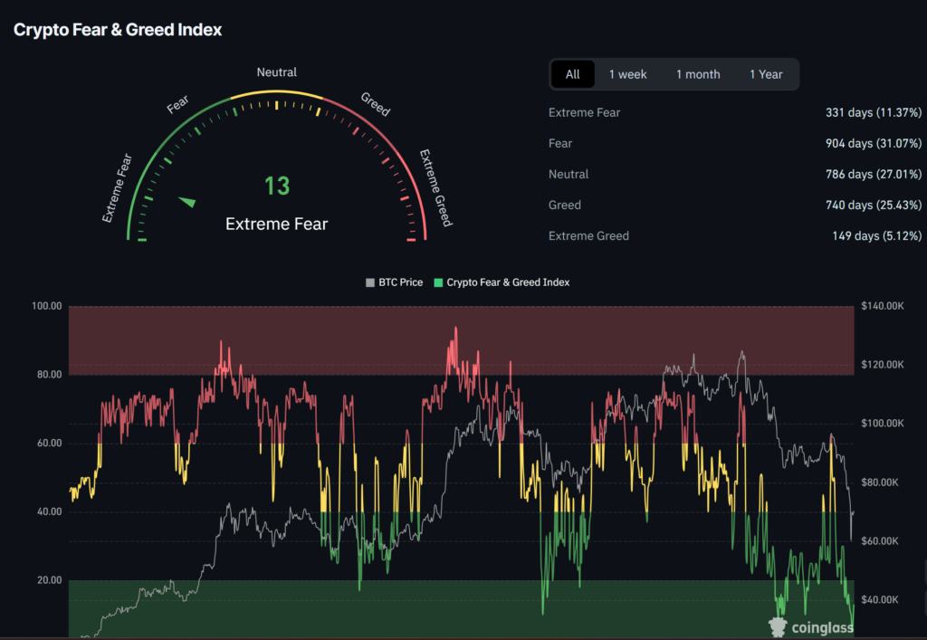Switch to the 1 week tab
Viewport: 927px width, 640px height.
(x=627, y=74)
